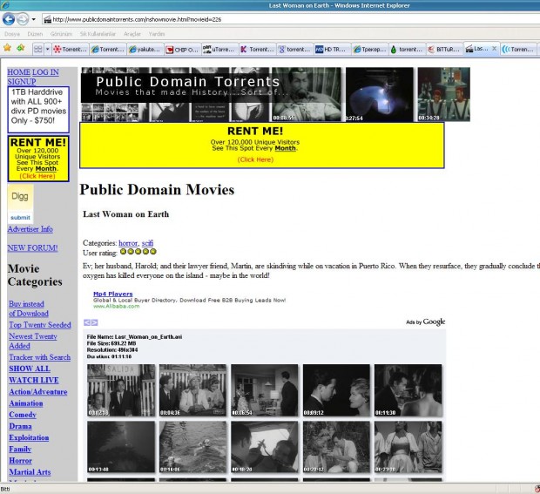Image resolution: width=540 pixels, height=494 pixels.
Task: Switch to the BiTTuR... tab
Action: pyautogui.click(x=445, y=50)
